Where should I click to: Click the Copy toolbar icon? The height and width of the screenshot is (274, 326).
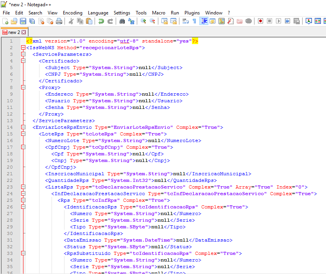pos(80,21)
